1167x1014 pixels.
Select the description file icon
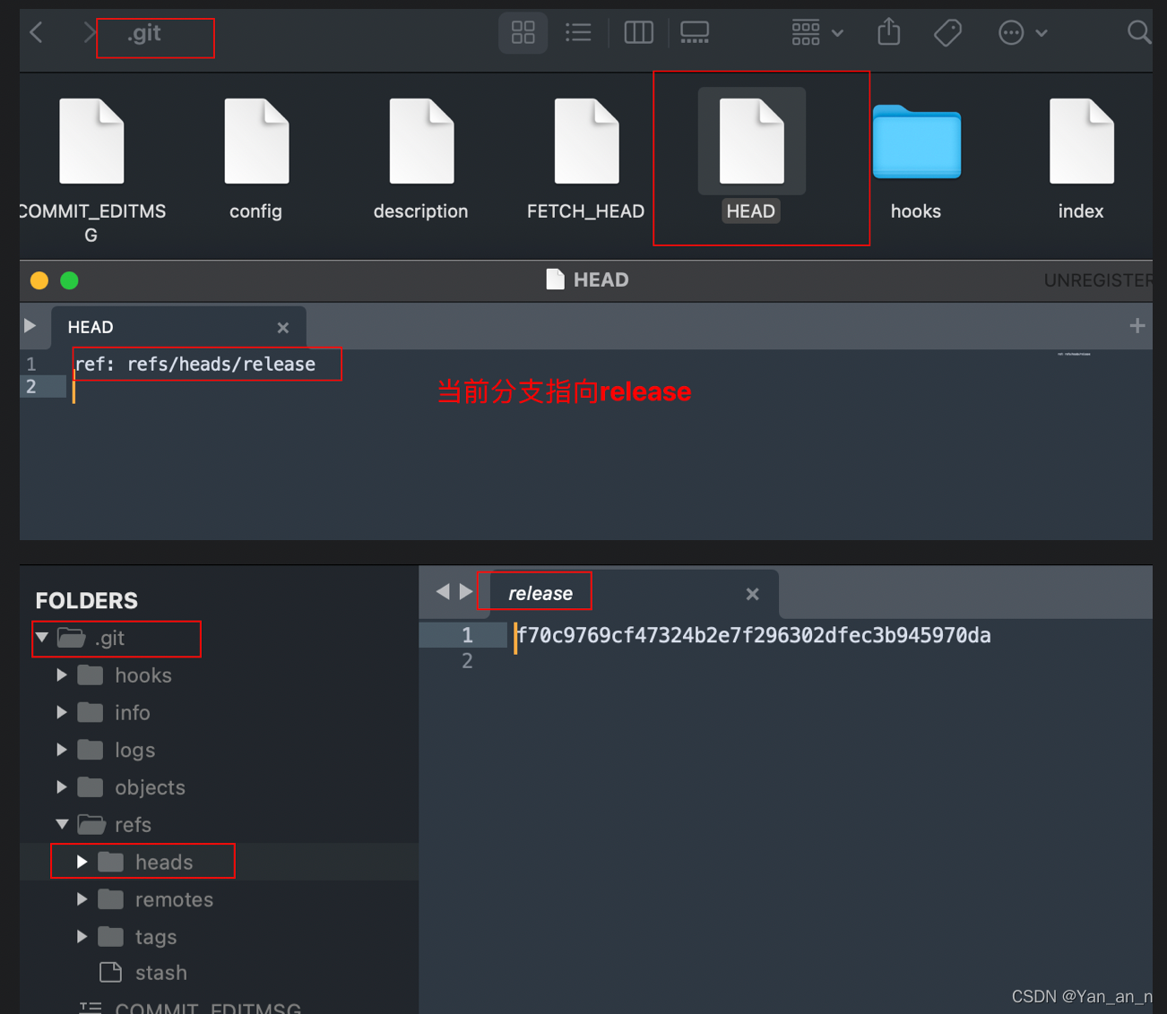(x=421, y=141)
